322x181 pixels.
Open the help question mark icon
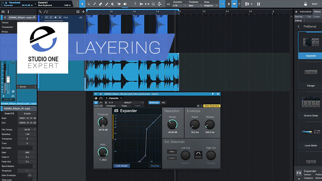[x=135, y=4]
